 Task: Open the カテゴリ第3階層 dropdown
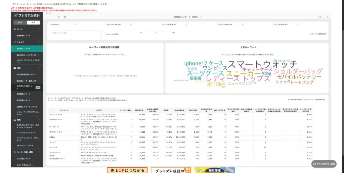(230, 25)
